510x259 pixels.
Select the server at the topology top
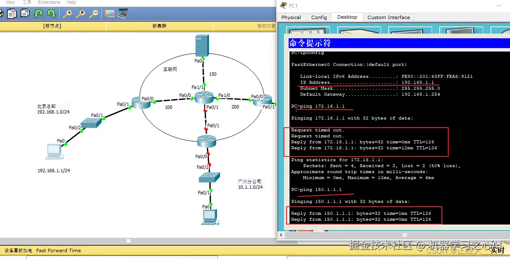point(202,45)
